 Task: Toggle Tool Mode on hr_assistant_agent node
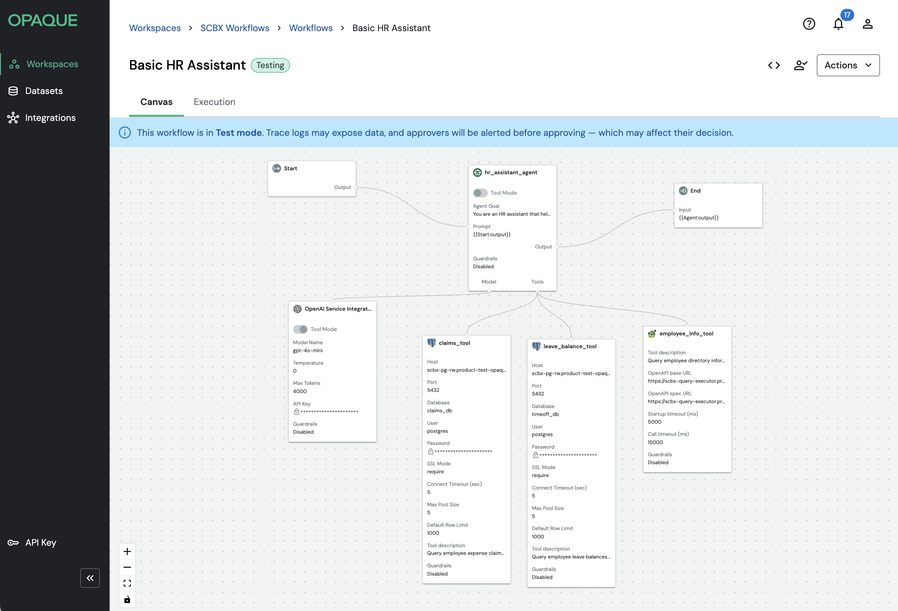[x=480, y=193]
